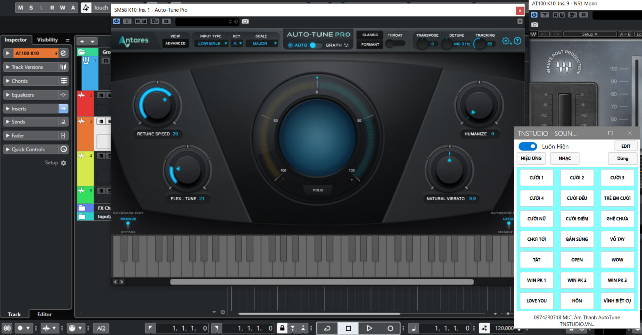
Task: Toggle the Throat modeling switch
Action: pos(395,43)
